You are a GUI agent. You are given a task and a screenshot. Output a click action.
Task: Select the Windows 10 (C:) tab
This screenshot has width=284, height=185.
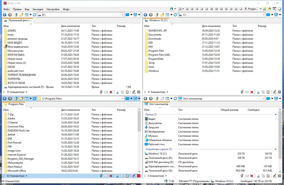(x=156, y=21)
